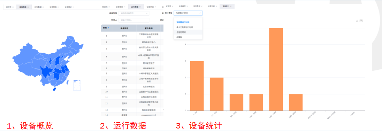Viewport: 382px width, 131px height.
Task: Sort by 序号 column arrow
Action: [108, 28]
